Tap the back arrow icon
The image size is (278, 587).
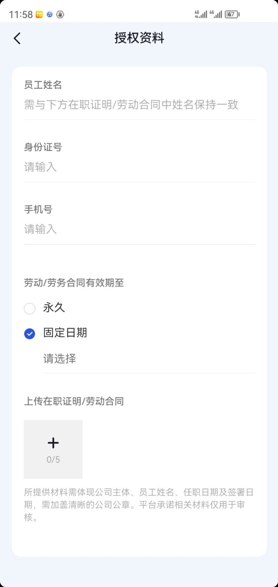coord(17,38)
